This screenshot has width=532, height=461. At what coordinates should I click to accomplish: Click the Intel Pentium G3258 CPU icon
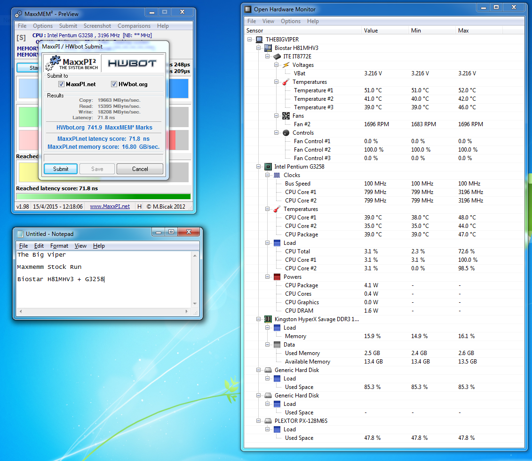268,167
